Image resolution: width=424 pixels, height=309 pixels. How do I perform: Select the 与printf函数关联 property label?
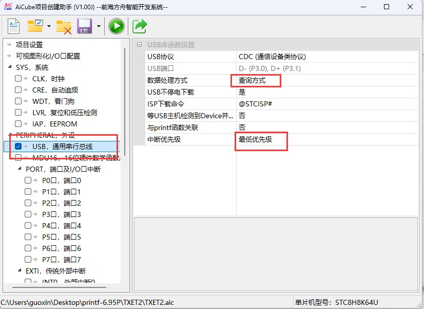172,128
